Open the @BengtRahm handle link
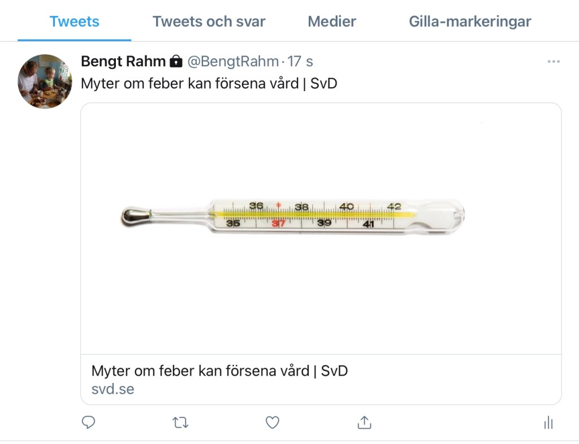579x444 pixels. point(232,61)
